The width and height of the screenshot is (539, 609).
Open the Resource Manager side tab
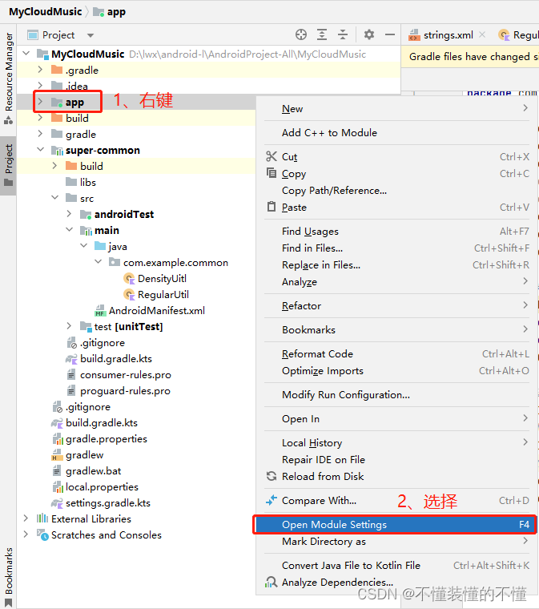[x=8, y=79]
